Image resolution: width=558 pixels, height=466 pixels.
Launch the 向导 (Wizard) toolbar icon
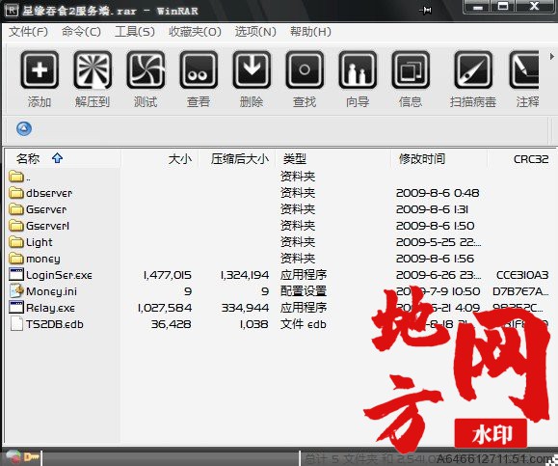(x=358, y=69)
